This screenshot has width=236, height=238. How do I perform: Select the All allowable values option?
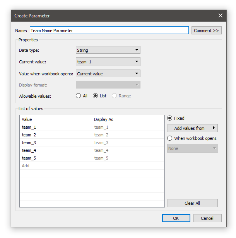click(82, 96)
